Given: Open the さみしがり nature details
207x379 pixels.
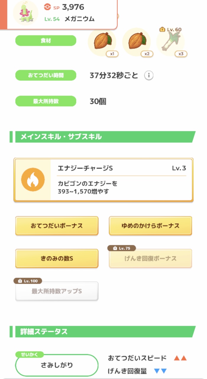Looking at the screenshot, I should coord(56,365).
